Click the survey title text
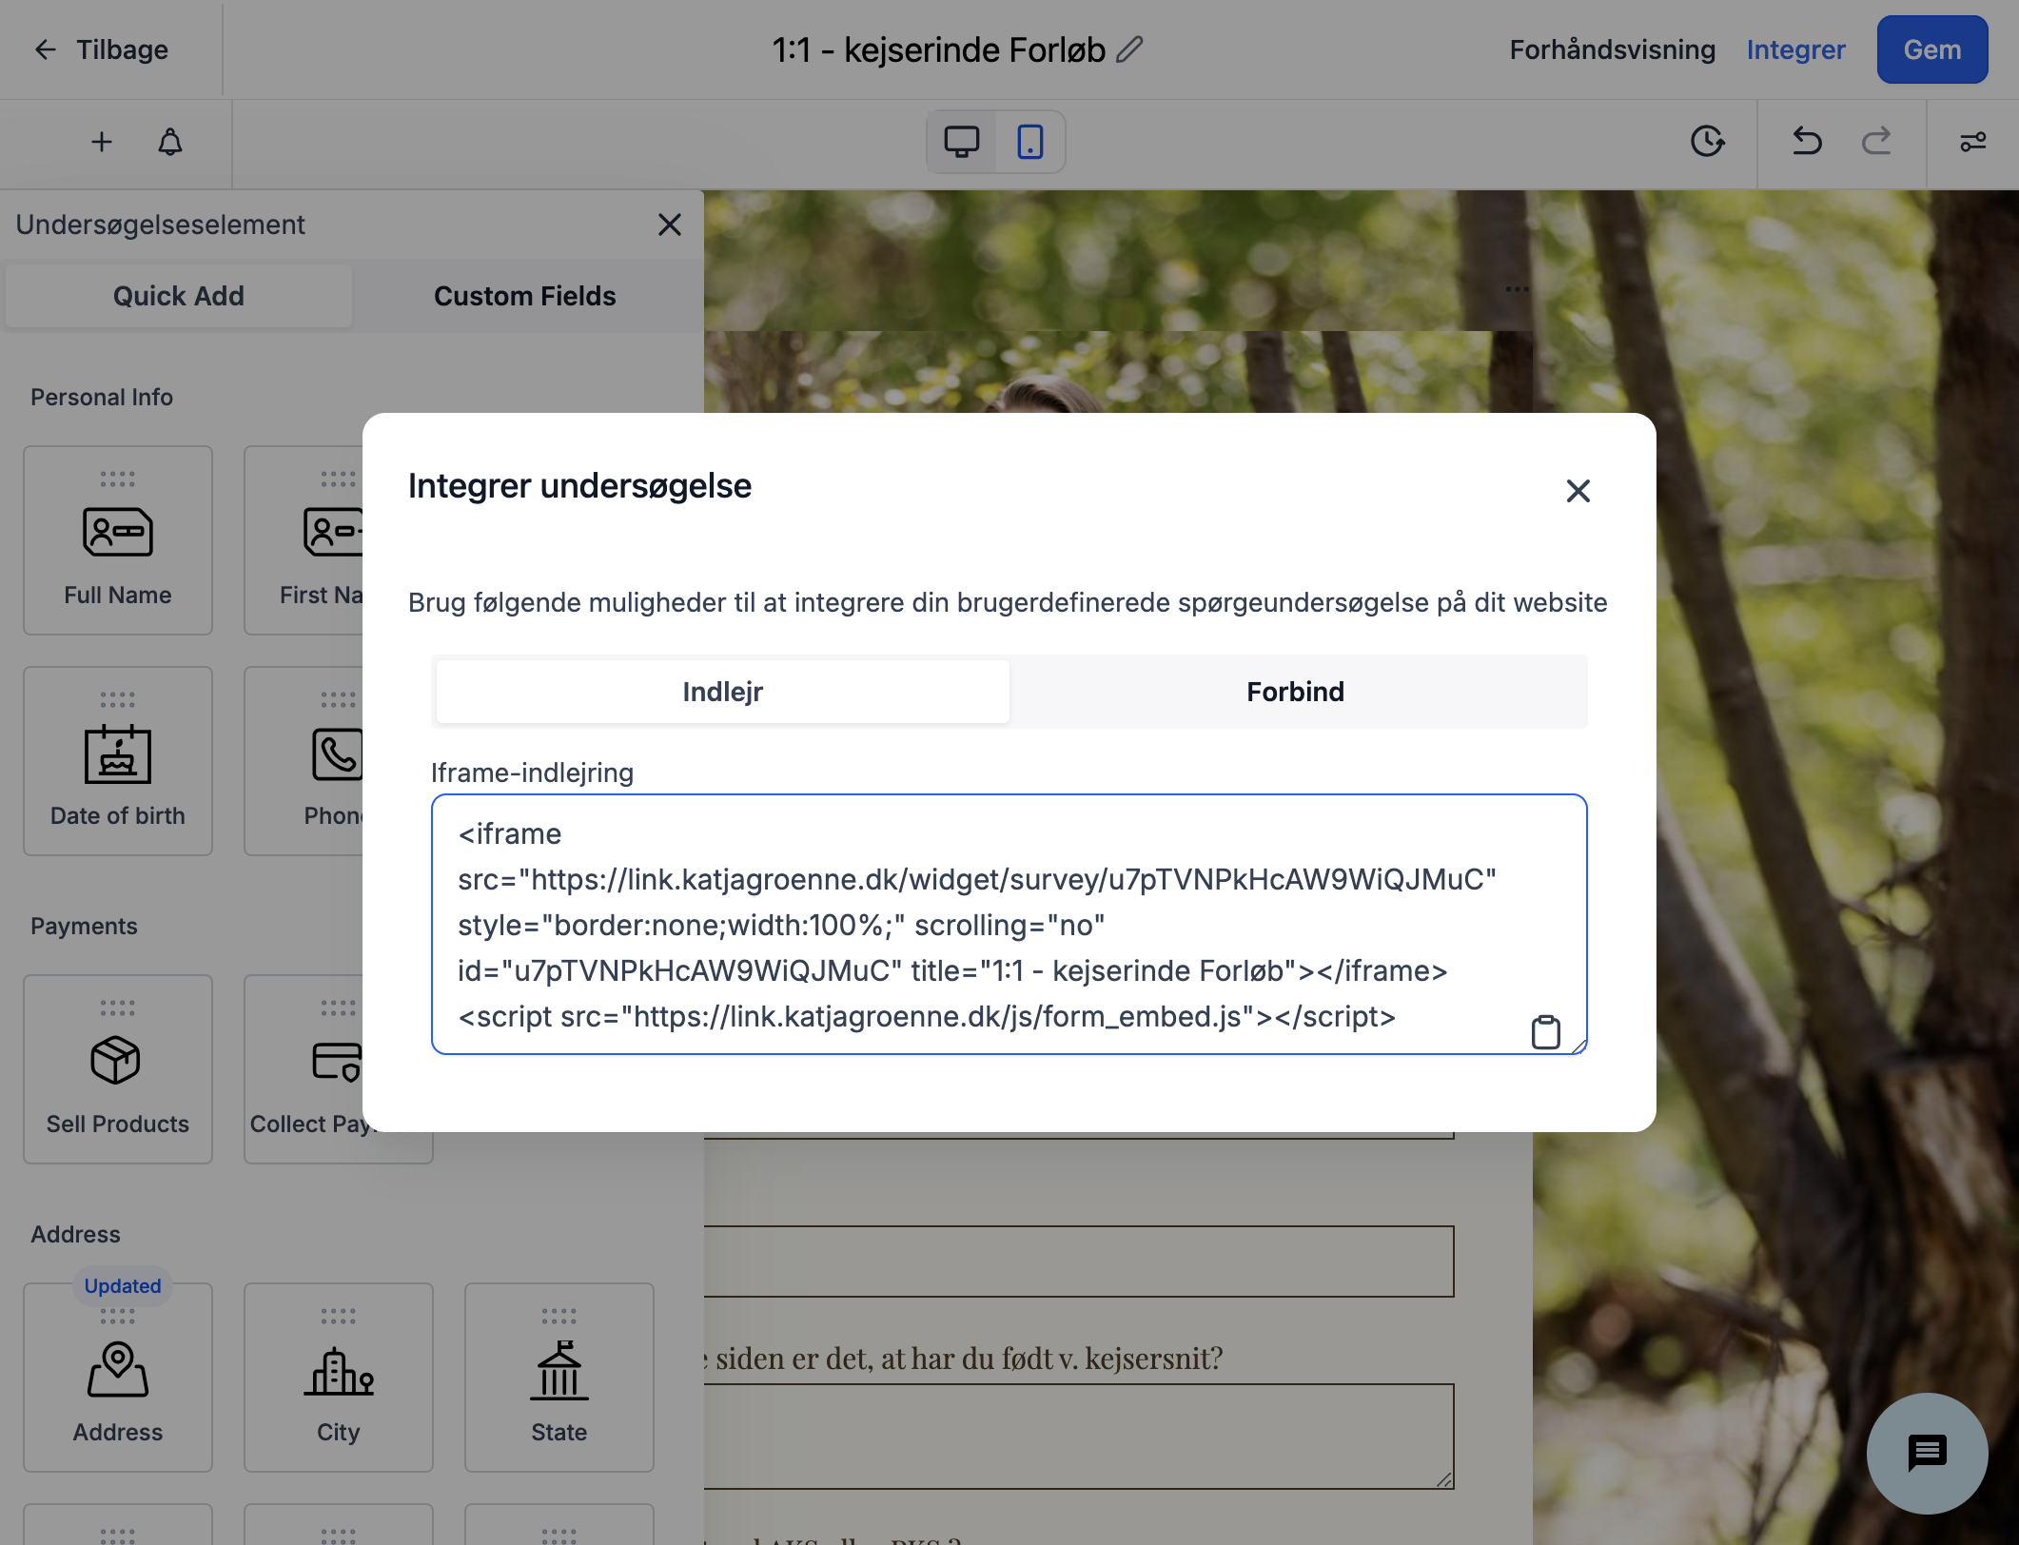The image size is (2019, 1545). [938, 49]
